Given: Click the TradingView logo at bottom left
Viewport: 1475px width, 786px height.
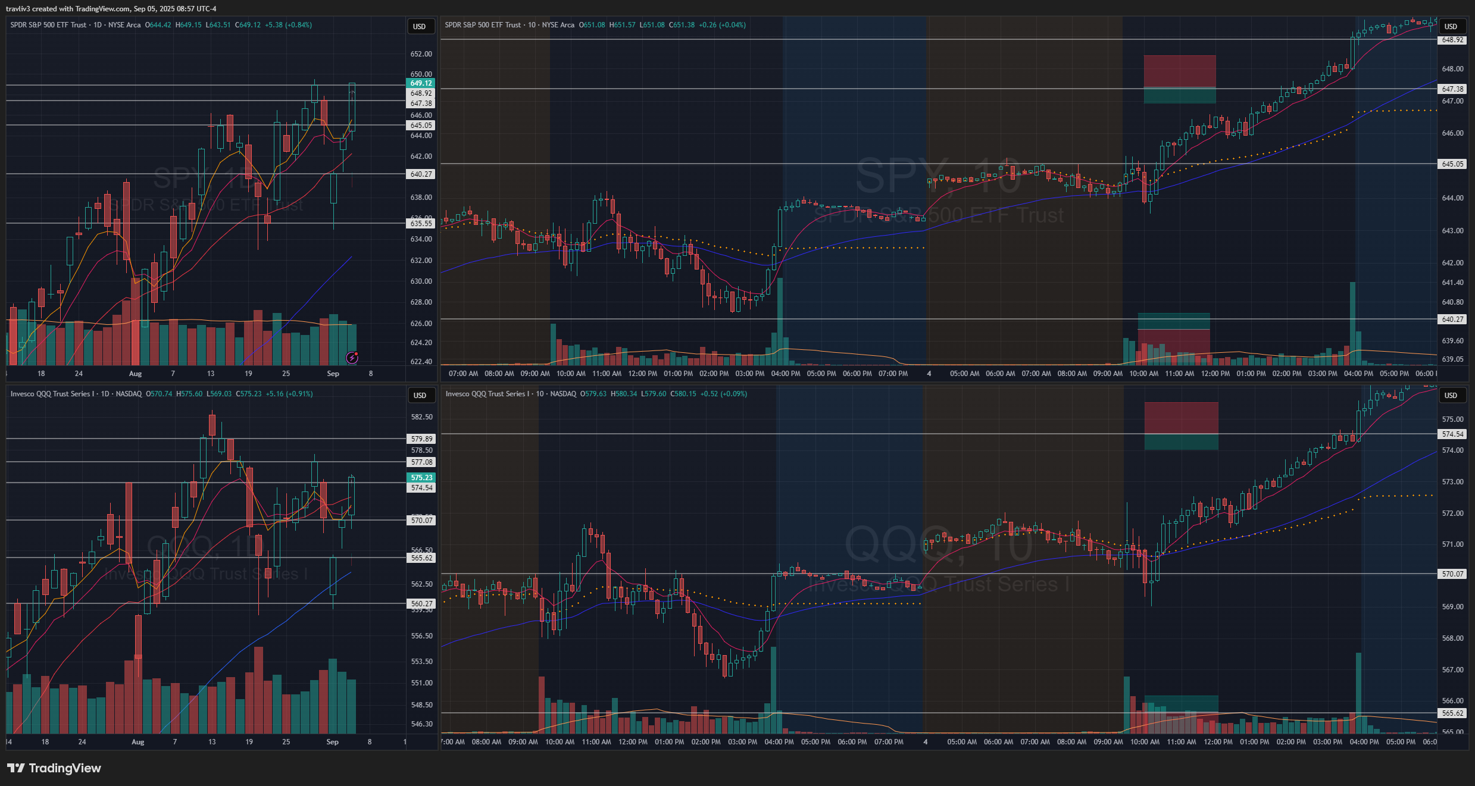Looking at the screenshot, I should (54, 768).
